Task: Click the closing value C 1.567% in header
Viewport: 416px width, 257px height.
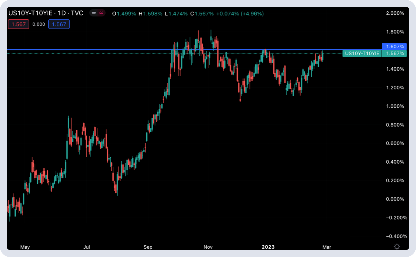Action: coord(202,14)
